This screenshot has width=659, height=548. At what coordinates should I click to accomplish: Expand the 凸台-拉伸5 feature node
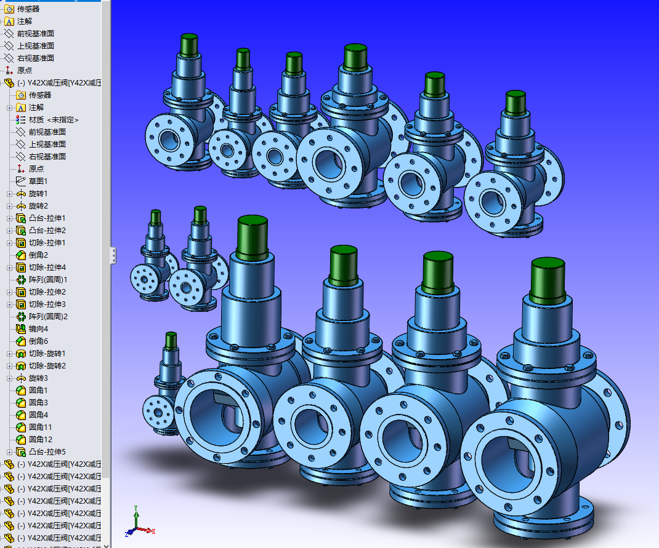tap(10, 452)
